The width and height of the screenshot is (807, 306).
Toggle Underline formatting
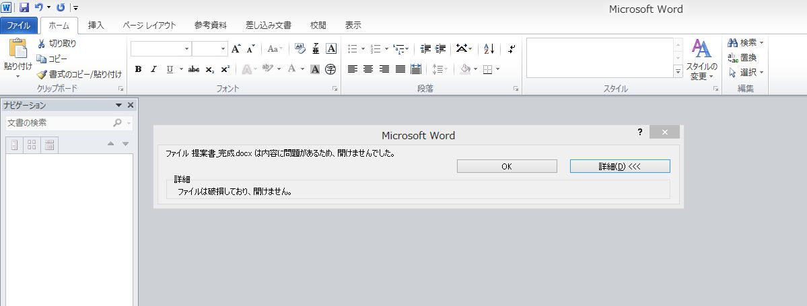170,69
